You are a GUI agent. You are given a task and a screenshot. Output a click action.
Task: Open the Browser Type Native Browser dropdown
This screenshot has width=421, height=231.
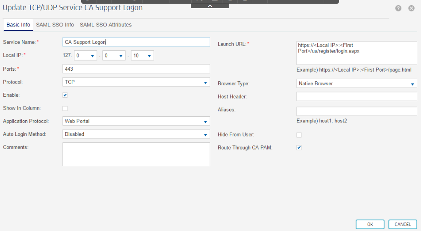[357, 84]
